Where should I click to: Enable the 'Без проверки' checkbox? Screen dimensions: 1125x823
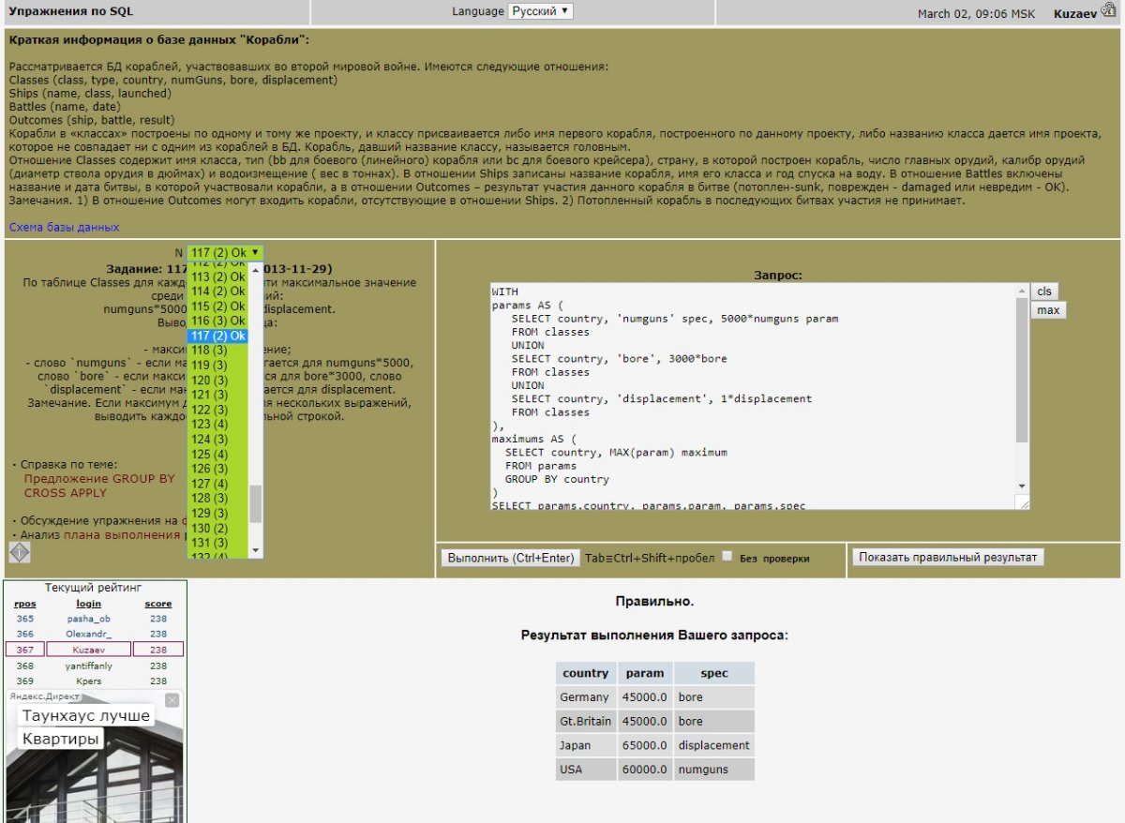point(727,557)
